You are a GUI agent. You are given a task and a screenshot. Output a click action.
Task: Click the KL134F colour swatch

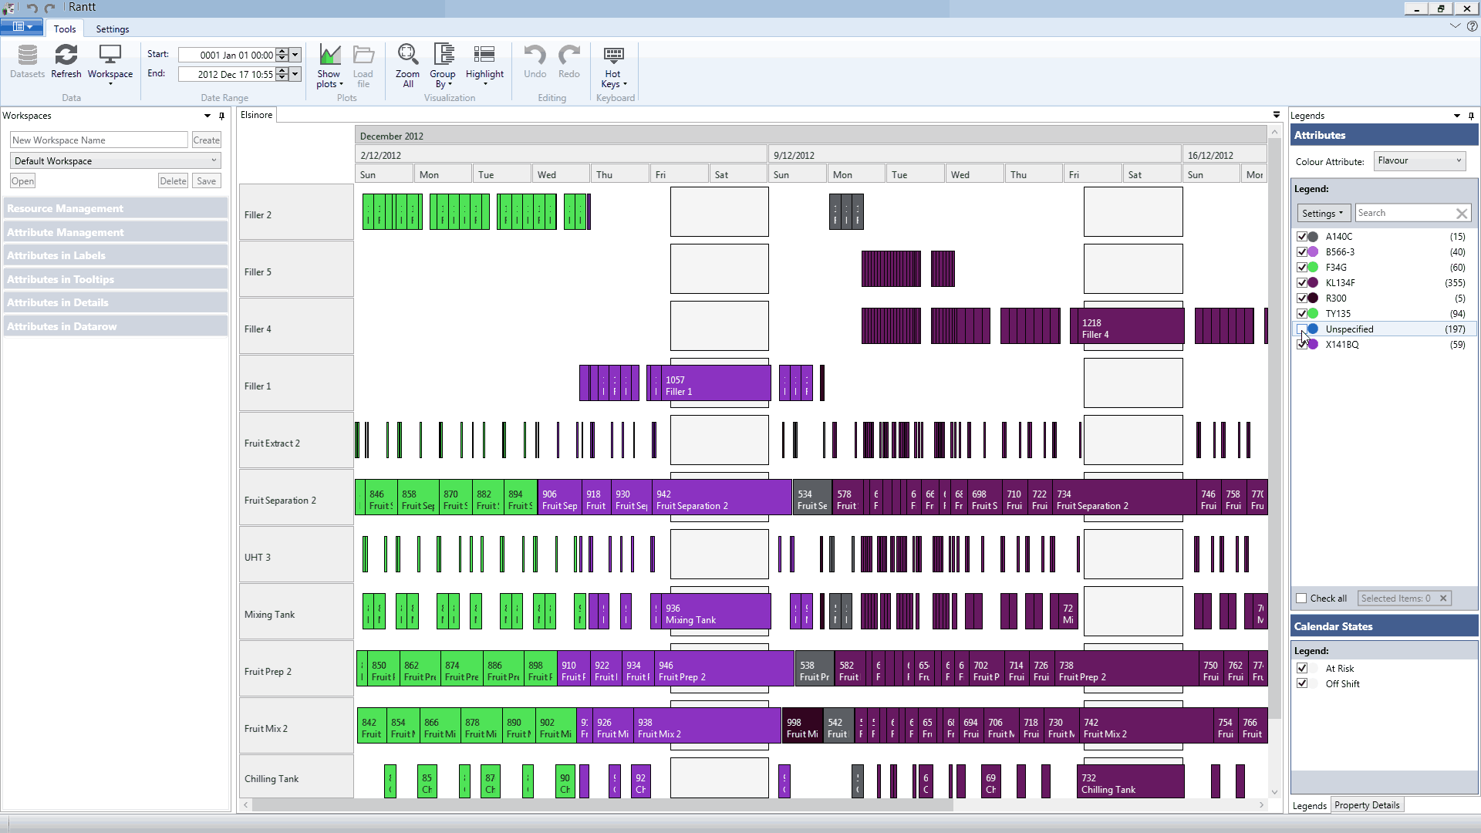point(1313,283)
